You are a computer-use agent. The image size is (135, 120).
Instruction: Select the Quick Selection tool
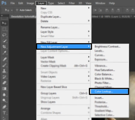coord(4,41)
